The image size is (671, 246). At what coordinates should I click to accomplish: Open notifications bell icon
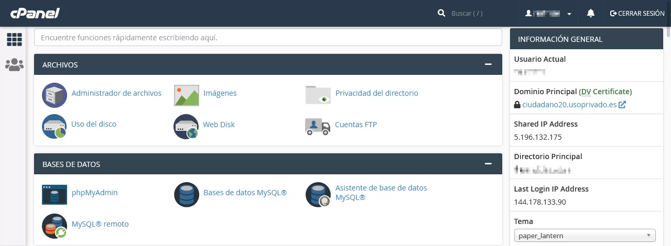point(591,13)
